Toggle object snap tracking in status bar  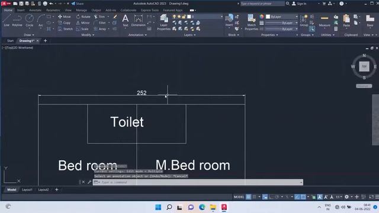(x=297, y=197)
